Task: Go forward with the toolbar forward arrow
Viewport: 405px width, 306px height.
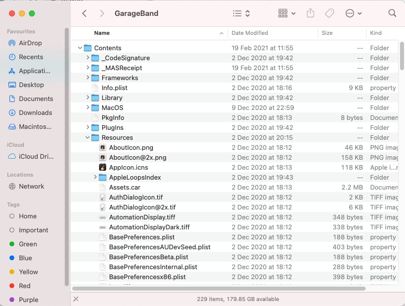Action: [102, 13]
